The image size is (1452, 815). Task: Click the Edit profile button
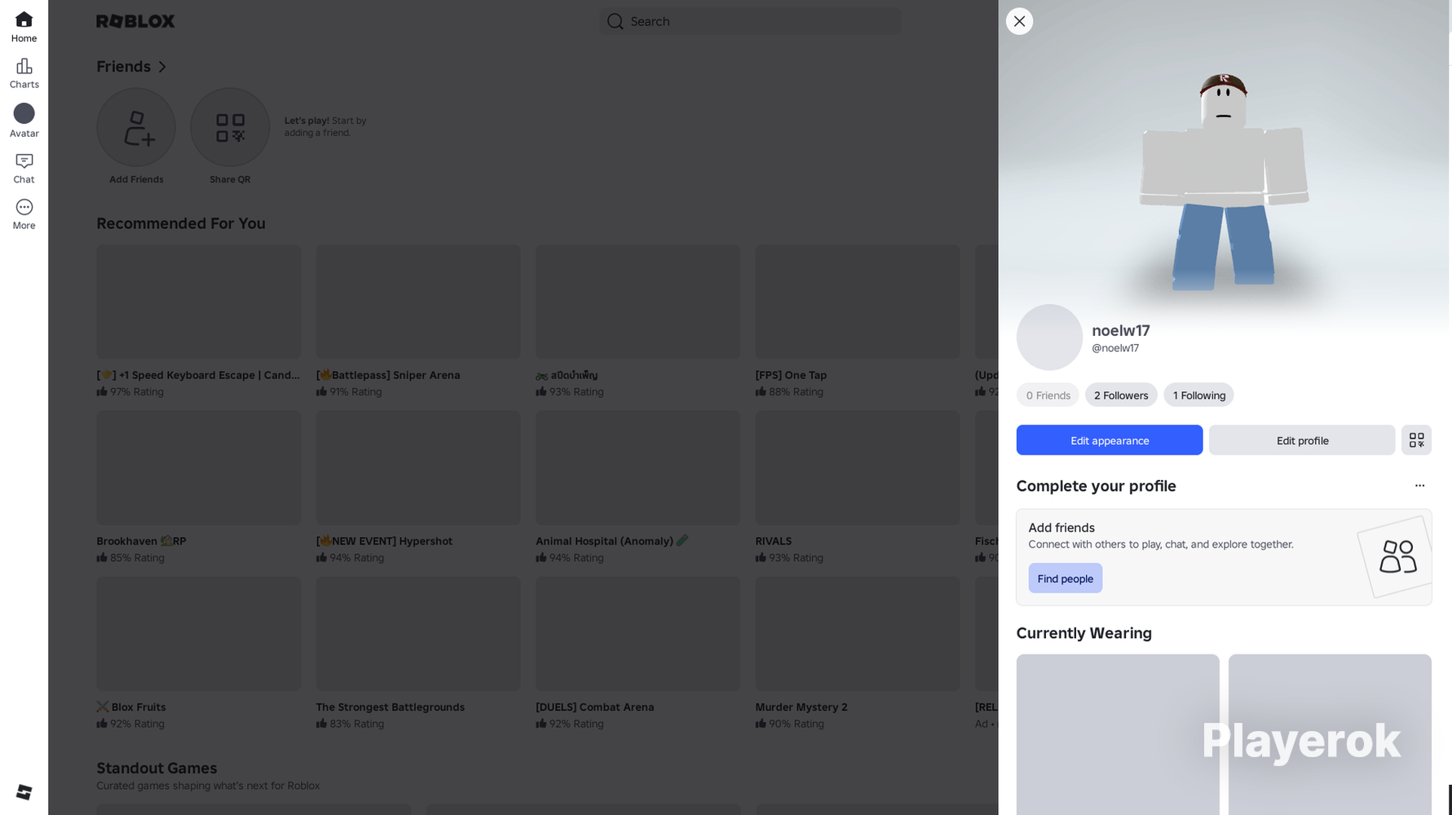tap(1302, 440)
